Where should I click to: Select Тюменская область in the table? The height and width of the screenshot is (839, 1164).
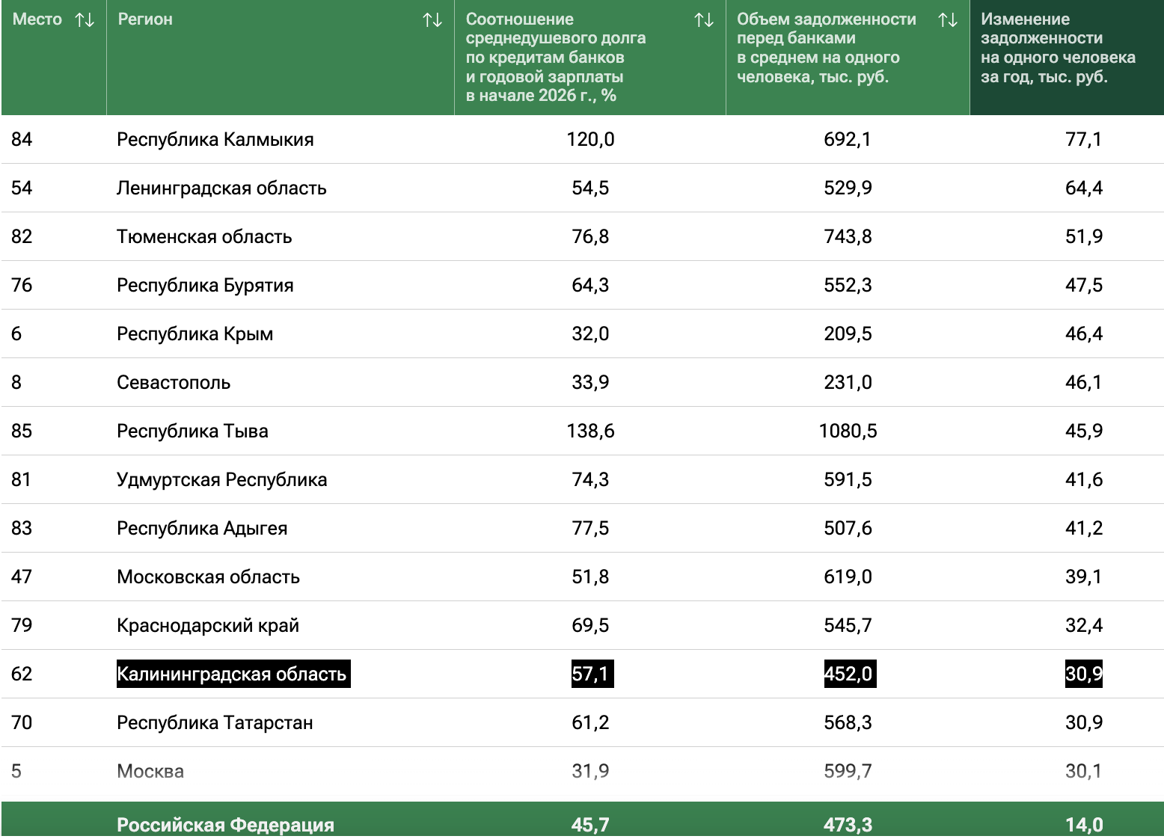[x=204, y=237]
